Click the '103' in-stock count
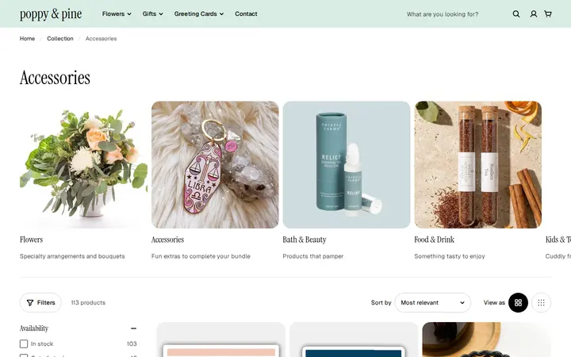Viewport: 571px width, 357px height. (132, 344)
